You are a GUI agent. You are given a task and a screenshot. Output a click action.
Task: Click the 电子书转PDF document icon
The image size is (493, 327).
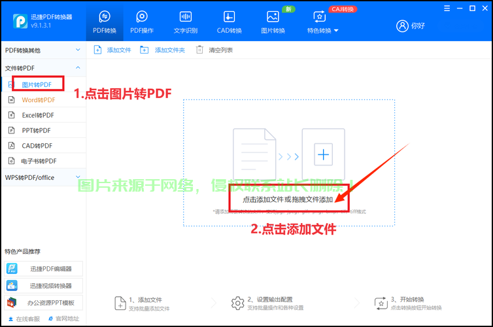pos(11,161)
